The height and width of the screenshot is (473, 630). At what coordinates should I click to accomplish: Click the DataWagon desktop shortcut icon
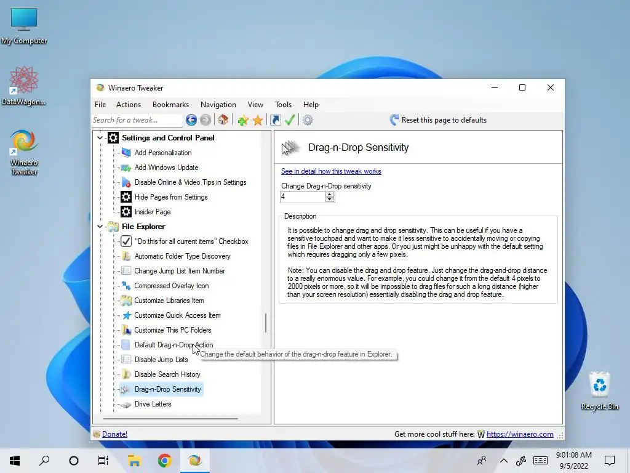(x=24, y=86)
